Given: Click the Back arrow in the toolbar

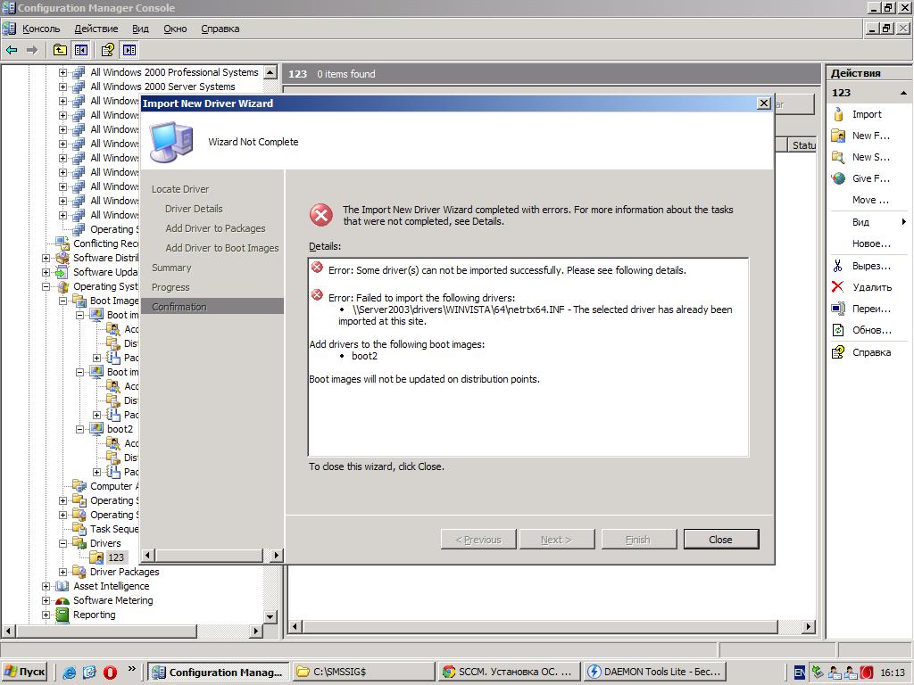Looking at the screenshot, I should [x=12, y=50].
